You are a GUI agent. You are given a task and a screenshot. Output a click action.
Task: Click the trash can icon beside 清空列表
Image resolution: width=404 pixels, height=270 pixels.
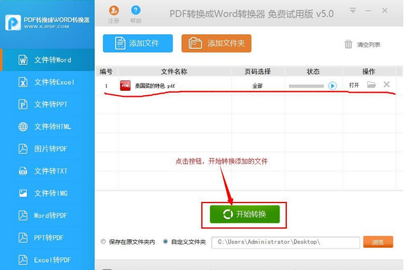click(348, 44)
